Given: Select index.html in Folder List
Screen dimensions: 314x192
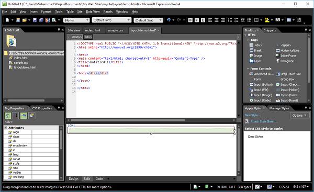Looking at the screenshot, I should (20, 58).
